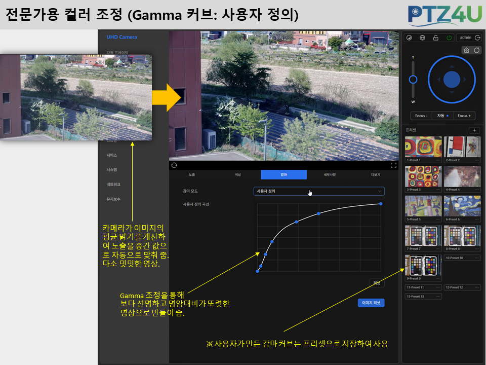
Task: Click the PTZ reset rotate icon
Action: click(477, 50)
